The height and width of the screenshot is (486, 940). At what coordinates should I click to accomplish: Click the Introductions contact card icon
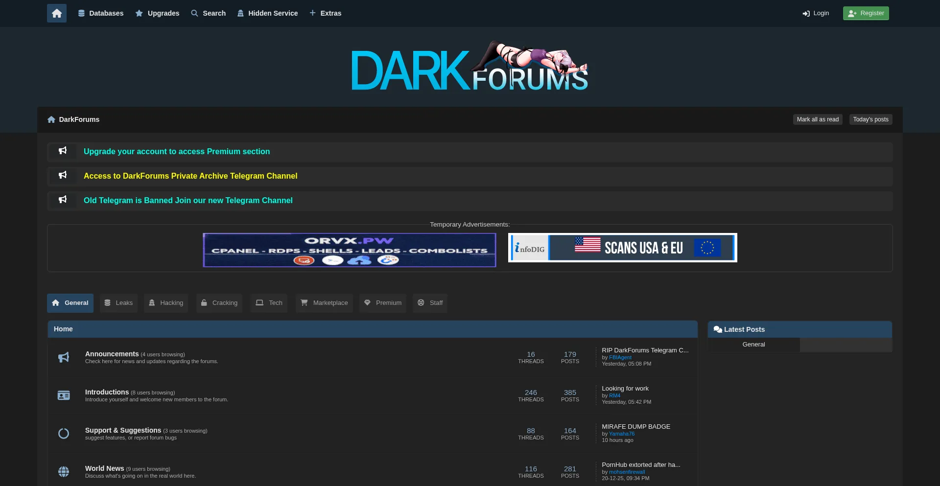64,395
